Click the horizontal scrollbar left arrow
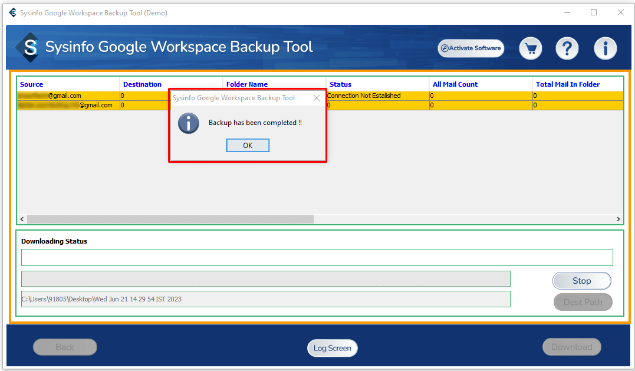The height and width of the screenshot is (371, 635). 22,219
